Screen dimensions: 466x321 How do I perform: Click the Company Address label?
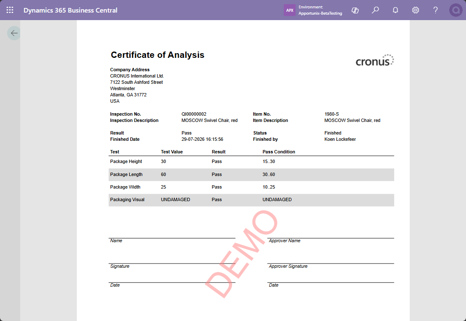130,70
